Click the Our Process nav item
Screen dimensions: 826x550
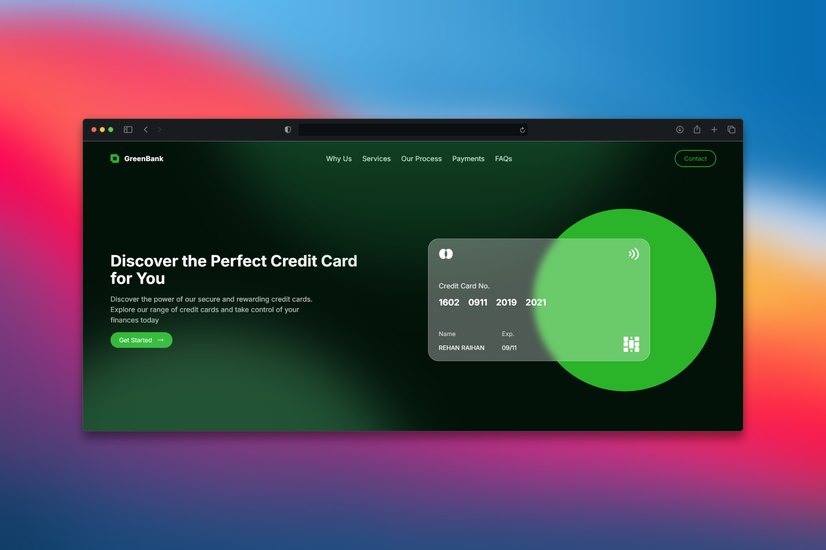pos(421,159)
